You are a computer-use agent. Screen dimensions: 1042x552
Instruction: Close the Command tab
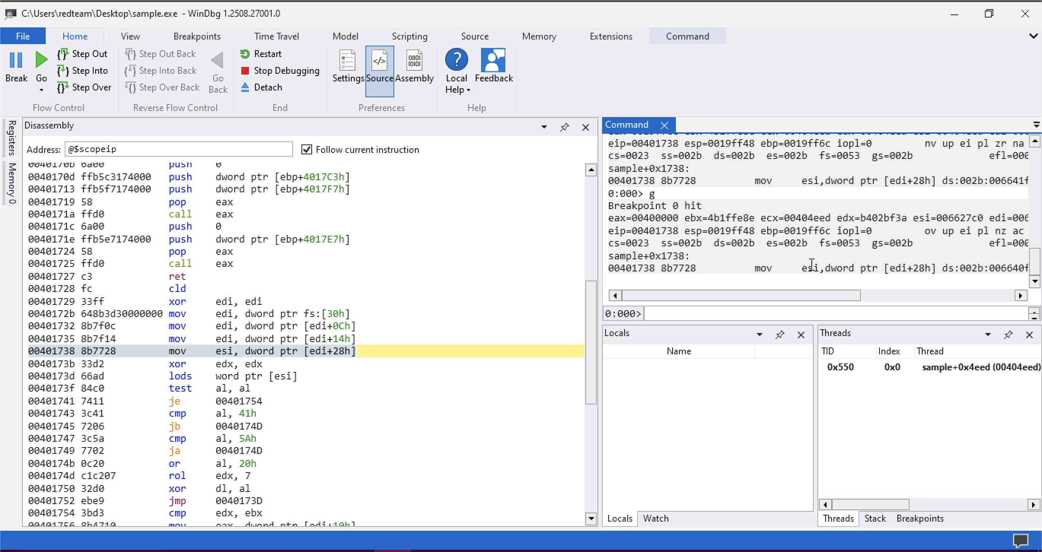coord(664,125)
